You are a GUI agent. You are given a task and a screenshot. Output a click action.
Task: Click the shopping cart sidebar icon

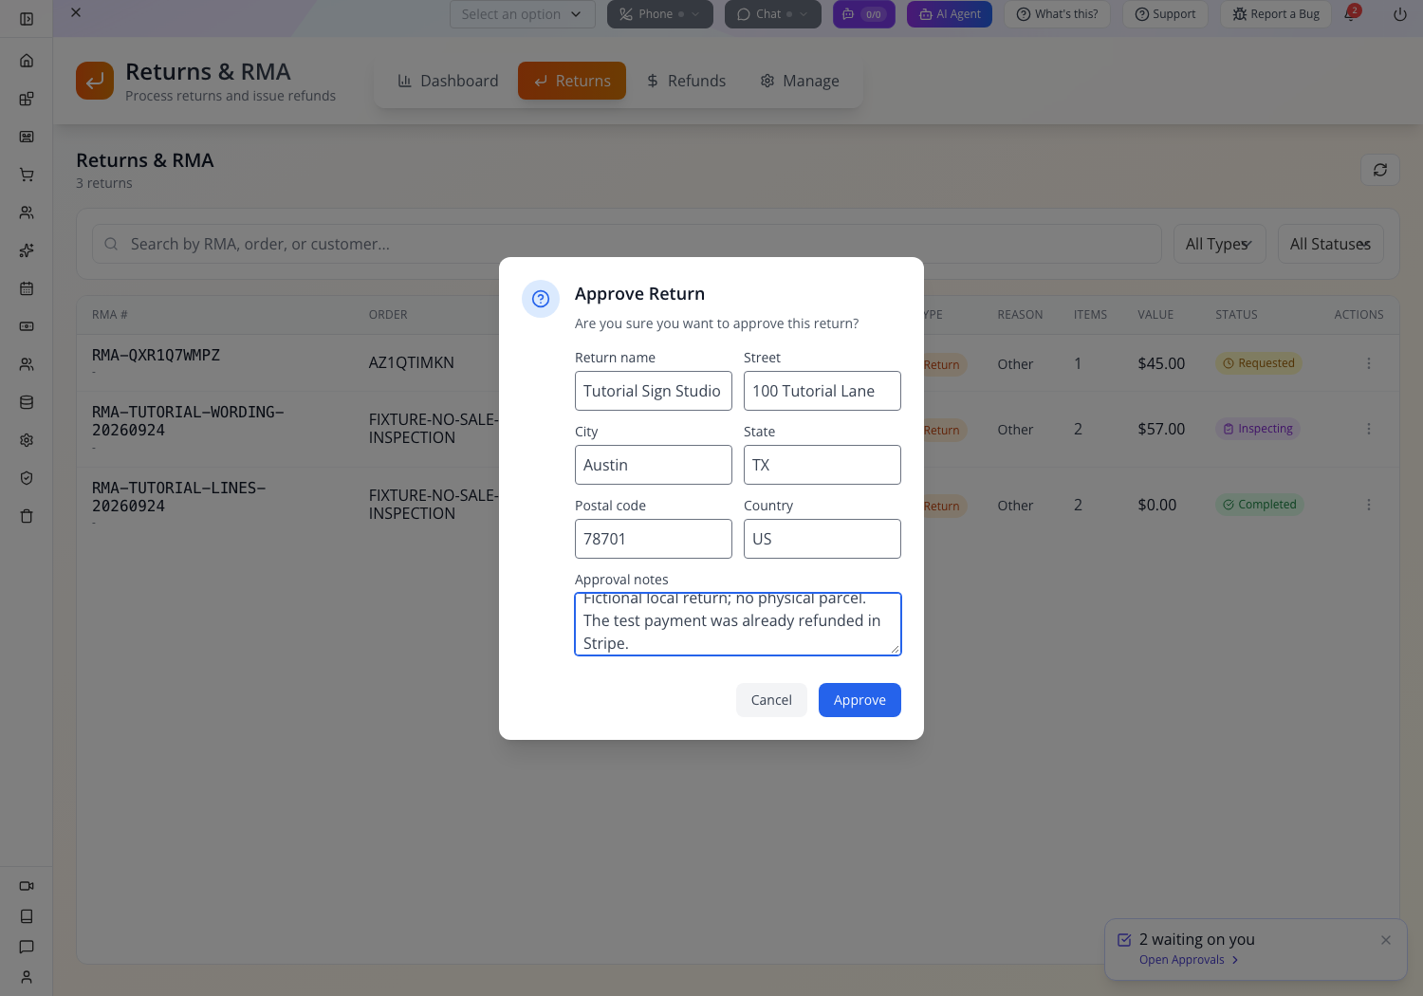pos(27,175)
